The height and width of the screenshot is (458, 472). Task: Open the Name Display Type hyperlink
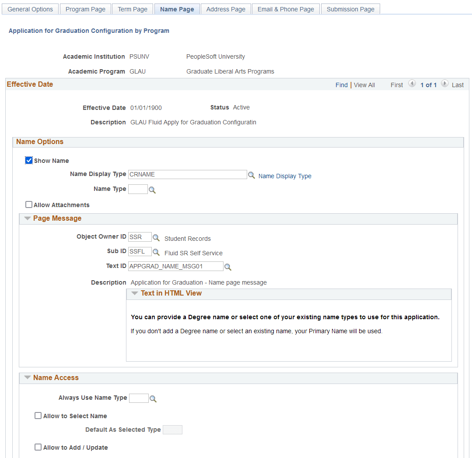click(285, 176)
